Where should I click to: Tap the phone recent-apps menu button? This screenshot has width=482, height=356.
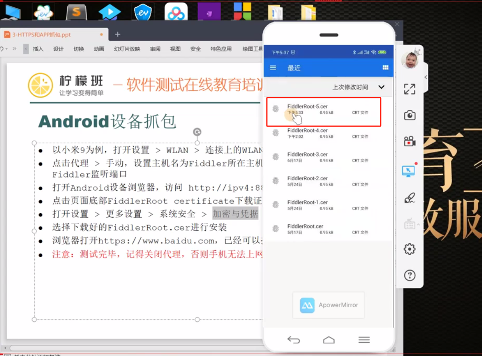tap(364, 340)
